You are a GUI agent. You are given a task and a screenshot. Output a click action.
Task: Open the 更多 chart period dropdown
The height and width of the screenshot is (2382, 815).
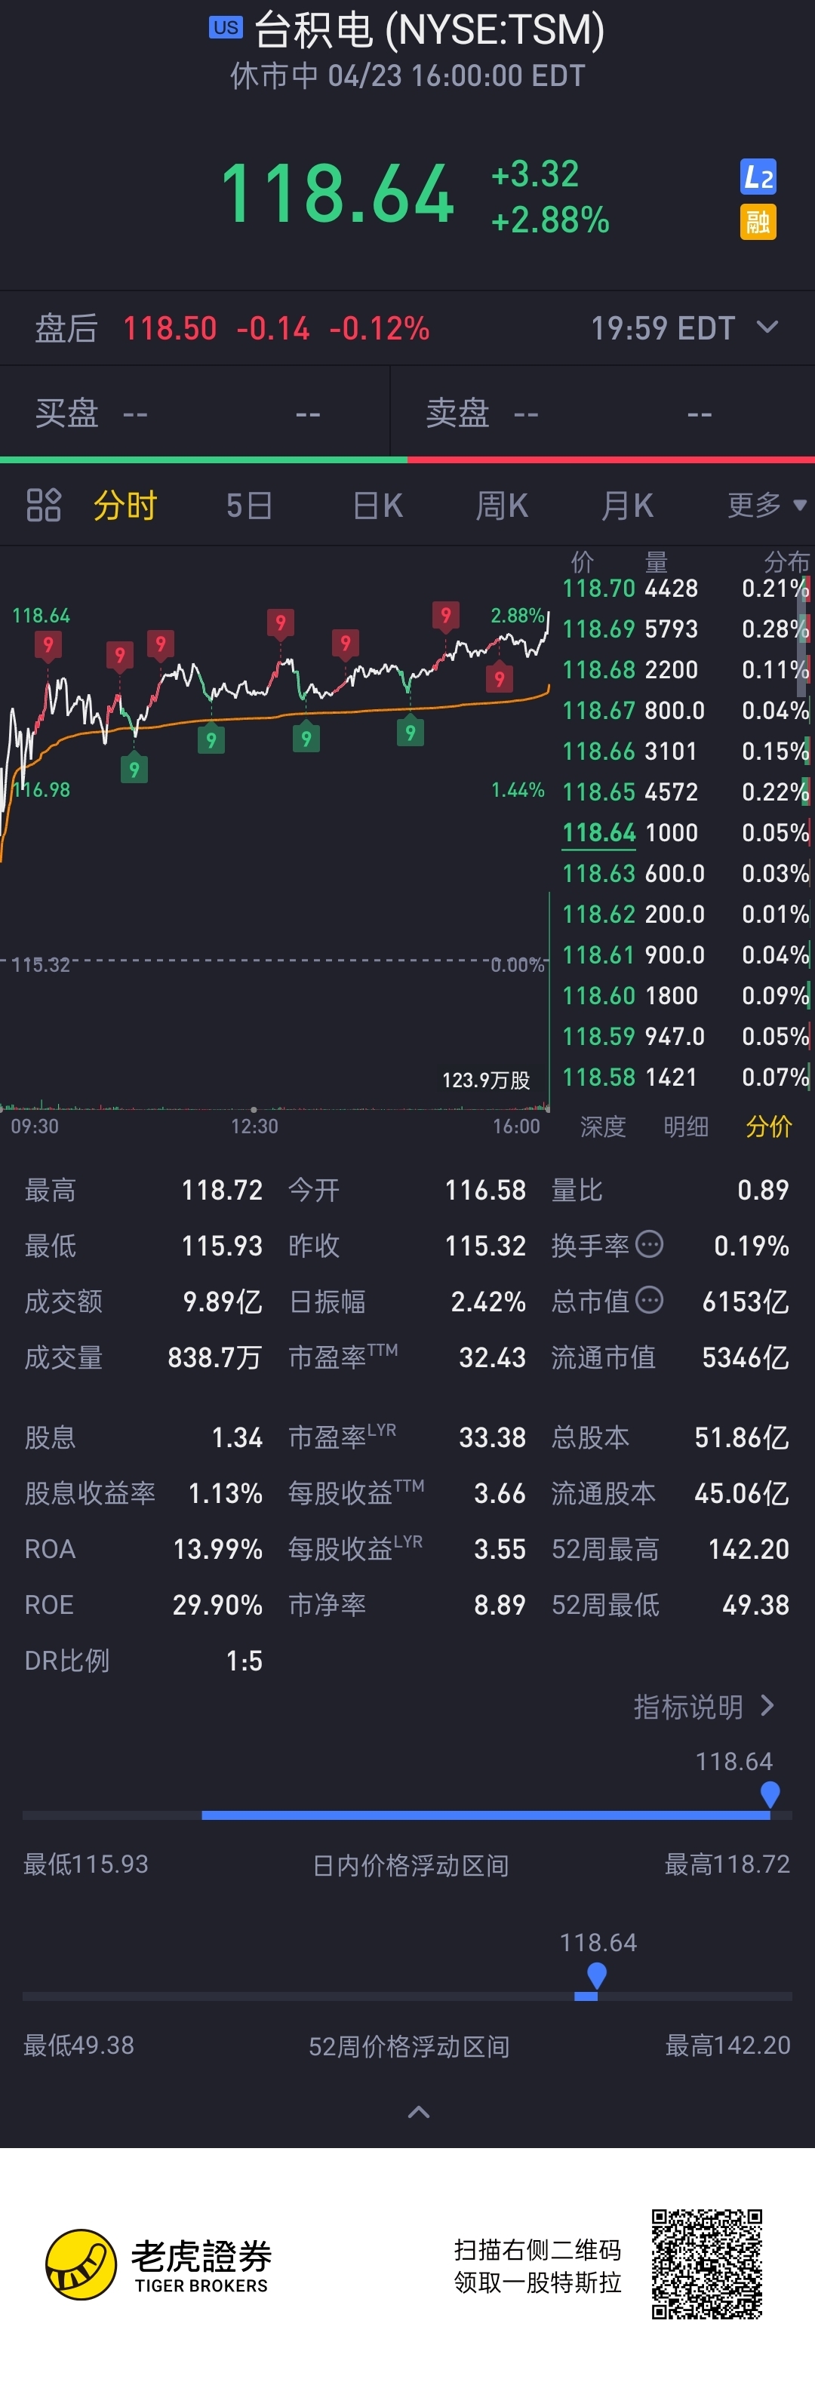click(x=767, y=505)
